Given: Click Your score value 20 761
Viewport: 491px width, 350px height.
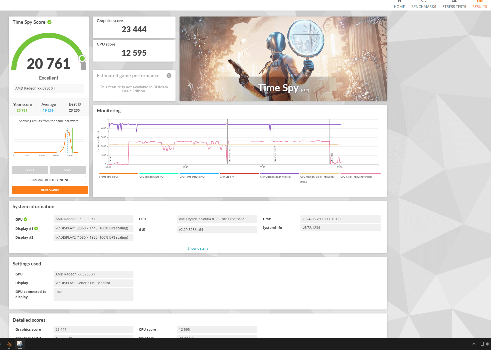Looking at the screenshot, I should (22, 110).
